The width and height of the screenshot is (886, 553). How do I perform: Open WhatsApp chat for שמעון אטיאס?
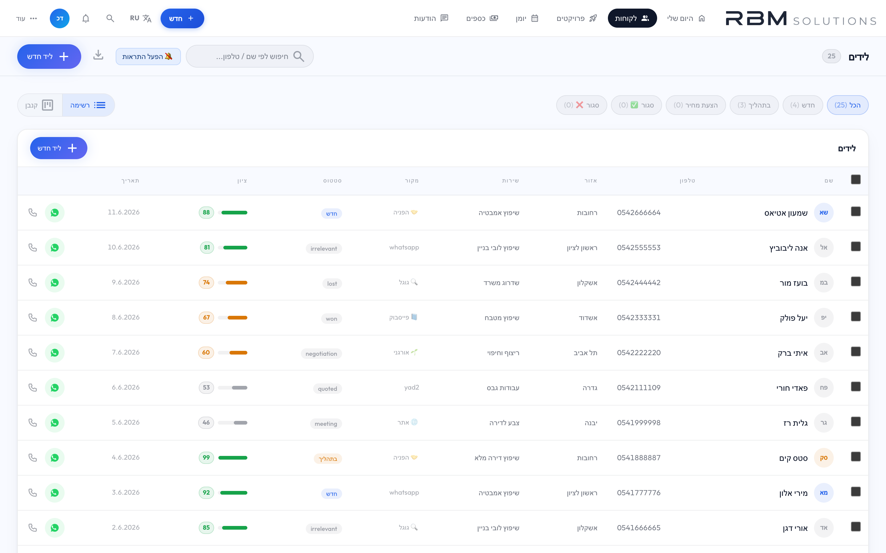point(54,213)
